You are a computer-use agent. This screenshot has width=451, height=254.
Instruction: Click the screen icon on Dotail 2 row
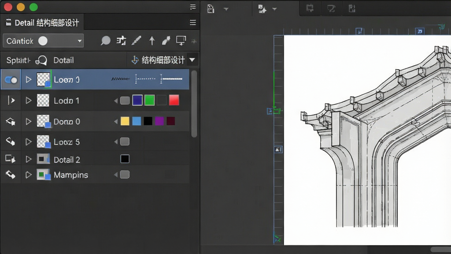click(11, 159)
